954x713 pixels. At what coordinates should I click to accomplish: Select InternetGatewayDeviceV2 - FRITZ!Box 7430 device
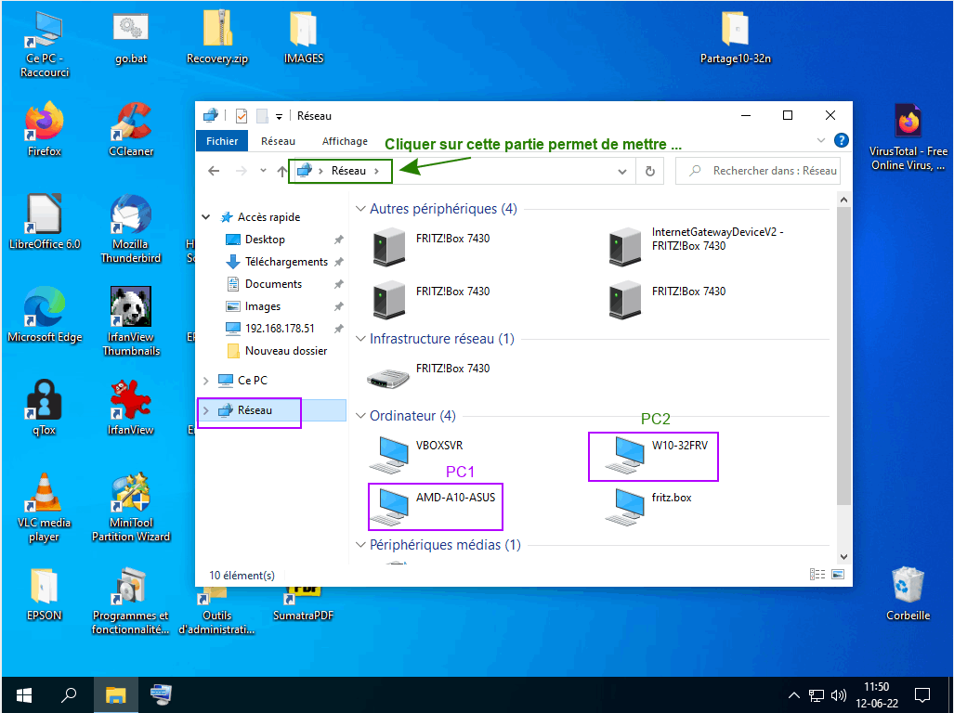pos(698,247)
